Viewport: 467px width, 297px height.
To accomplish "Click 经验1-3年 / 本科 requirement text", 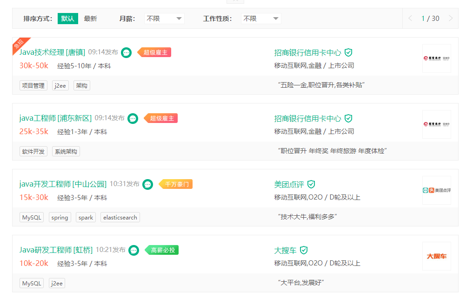I will click(x=82, y=132).
